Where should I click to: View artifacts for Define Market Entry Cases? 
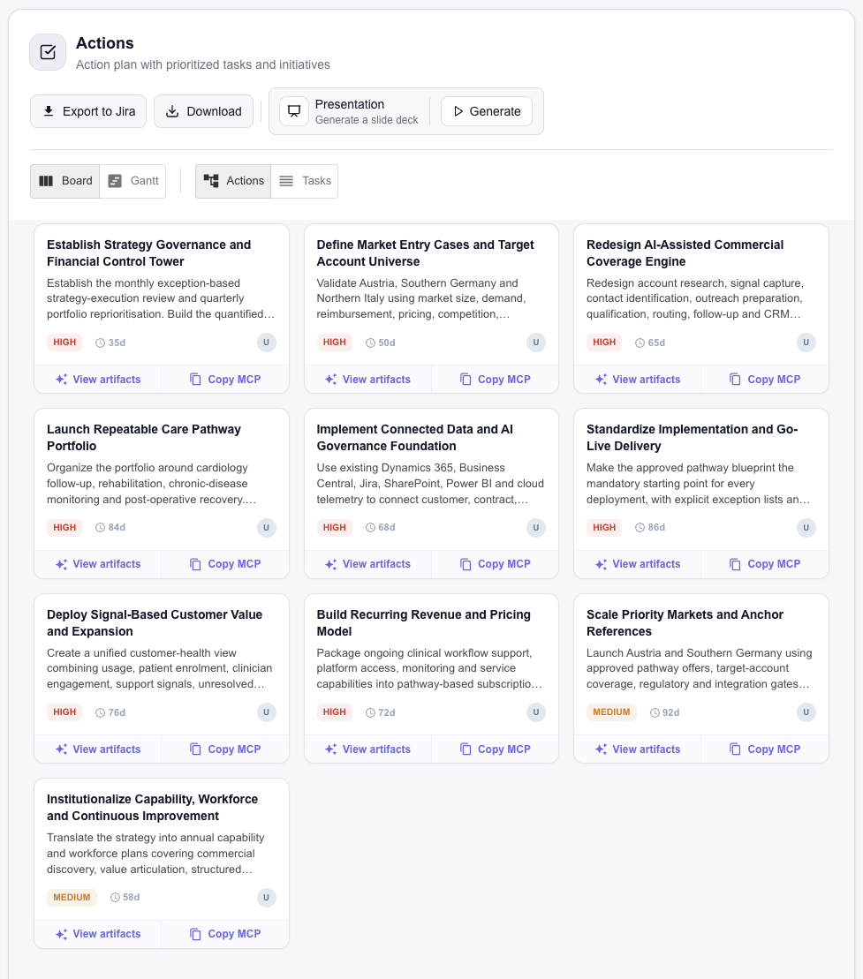coord(368,380)
